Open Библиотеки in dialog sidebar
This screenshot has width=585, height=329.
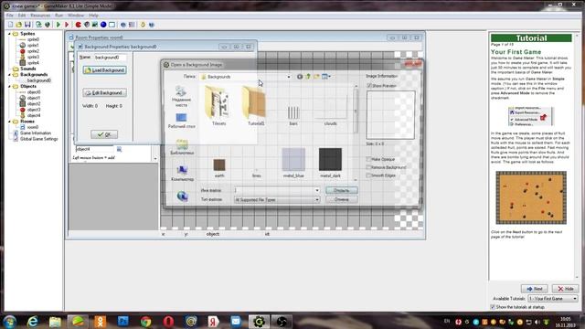click(182, 146)
